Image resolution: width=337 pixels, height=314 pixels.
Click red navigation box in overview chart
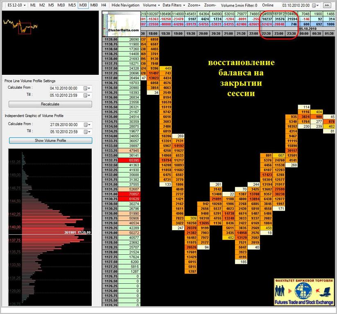click(x=25, y=28)
